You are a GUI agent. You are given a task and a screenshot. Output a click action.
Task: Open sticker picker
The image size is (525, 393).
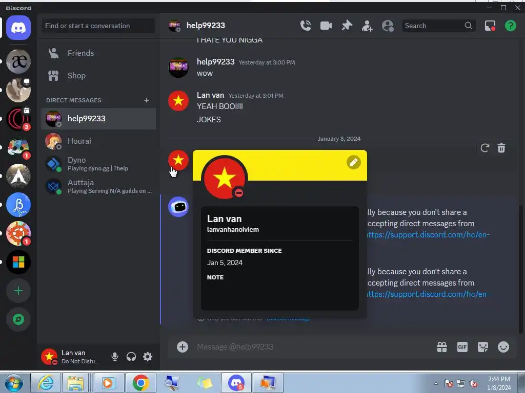coord(483,347)
